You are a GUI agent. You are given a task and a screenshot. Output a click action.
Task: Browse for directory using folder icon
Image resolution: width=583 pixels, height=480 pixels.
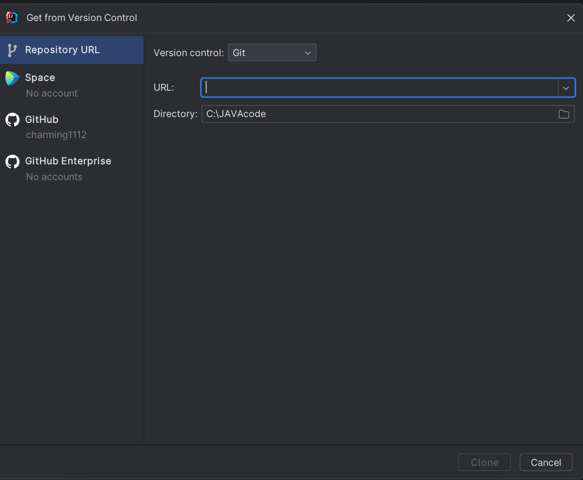pyautogui.click(x=563, y=114)
